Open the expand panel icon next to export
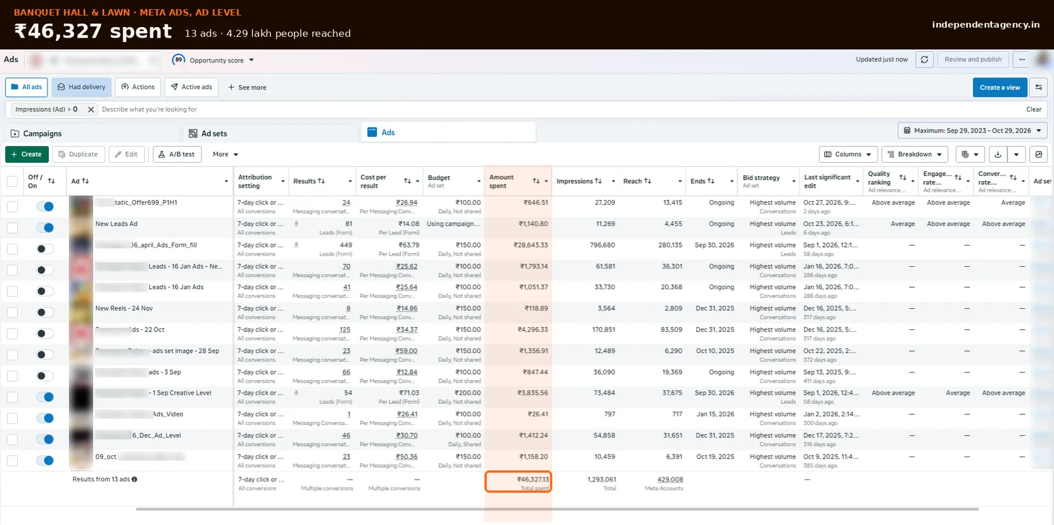This screenshot has width=1054, height=525. point(1039,154)
